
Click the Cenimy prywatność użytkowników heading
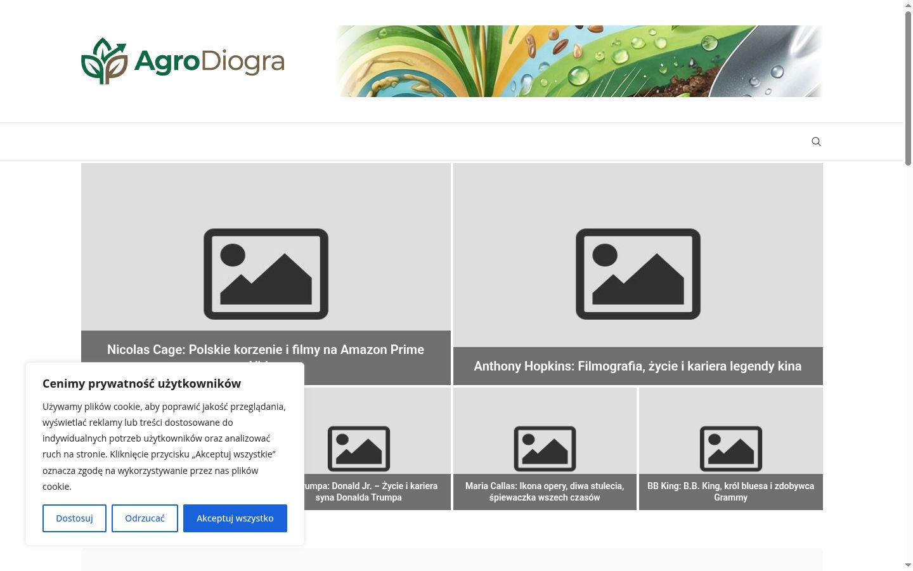(x=141, y=383)
